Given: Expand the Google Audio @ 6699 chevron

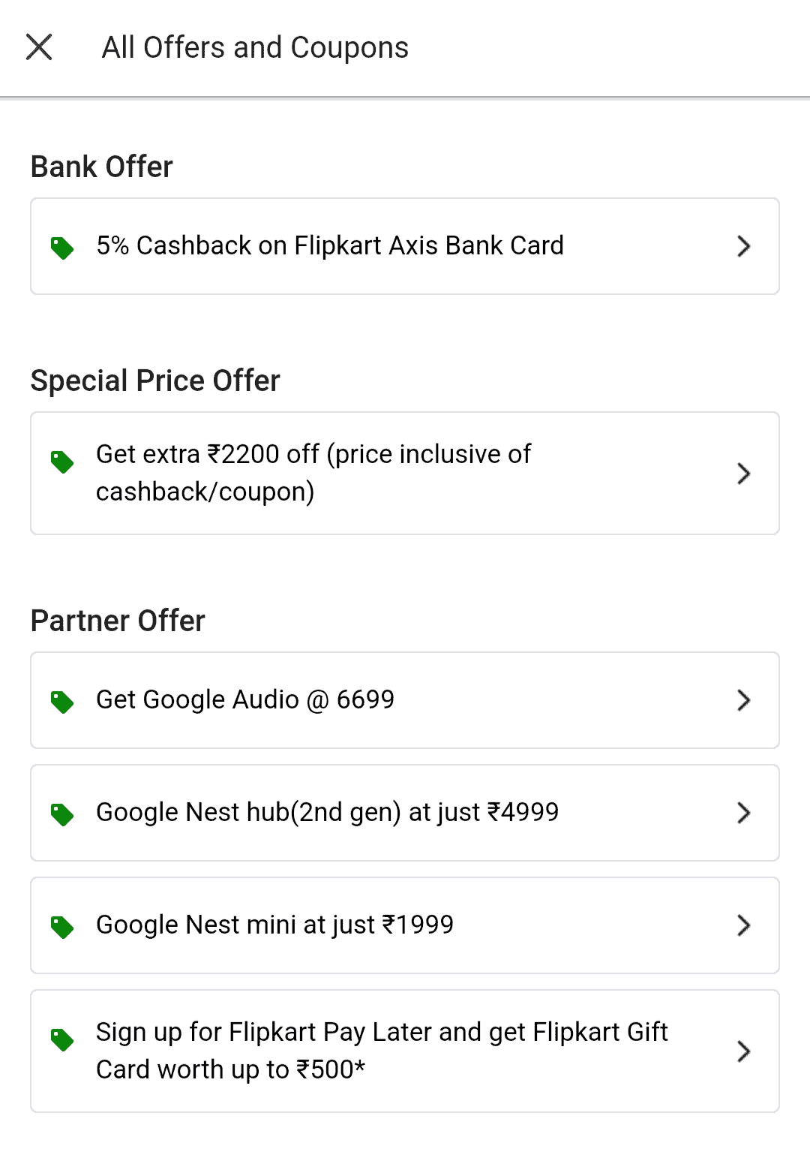Looking at the screenshot, I should [743, 700].
